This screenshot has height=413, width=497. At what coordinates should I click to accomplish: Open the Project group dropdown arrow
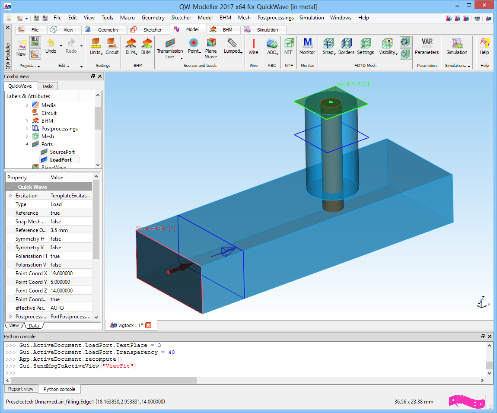coord(38,66)
